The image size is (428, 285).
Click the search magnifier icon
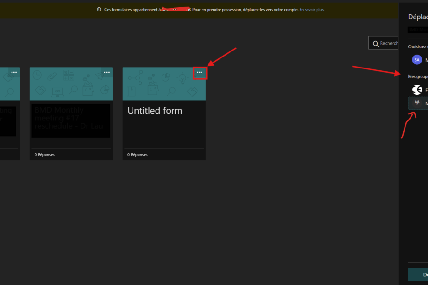[x=376, y=43]
